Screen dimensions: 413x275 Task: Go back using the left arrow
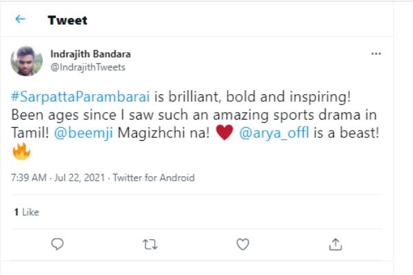coord(20,19)
